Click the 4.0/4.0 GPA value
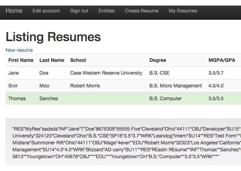Screen dimensions: 241x171 point(216,85)
